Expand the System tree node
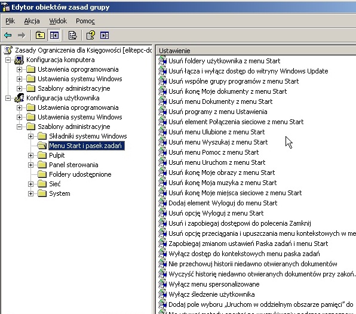The height and width of the screenshot is (314, 356). pyautogui.click(x=30, y=193)
